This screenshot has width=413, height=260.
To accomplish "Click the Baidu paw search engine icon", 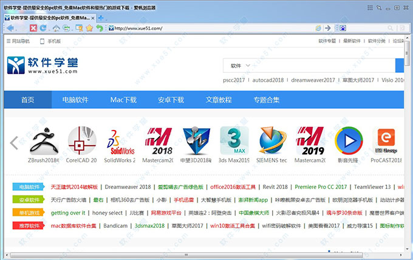I will (x=343, y=28).
